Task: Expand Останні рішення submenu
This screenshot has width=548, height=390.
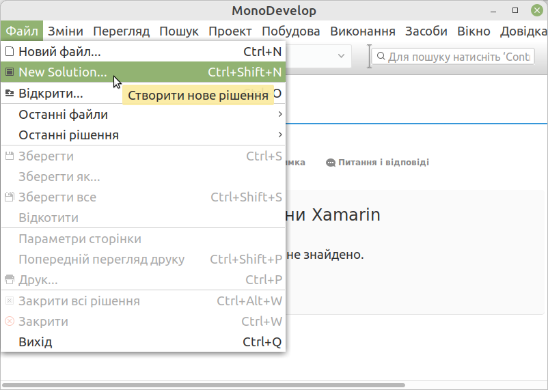Action: 143,135
